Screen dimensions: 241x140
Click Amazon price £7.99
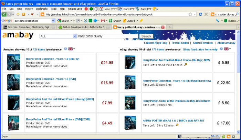point(107,103)
